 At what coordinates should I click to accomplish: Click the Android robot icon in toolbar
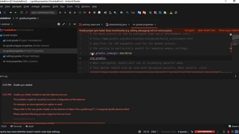click(171, 13)
